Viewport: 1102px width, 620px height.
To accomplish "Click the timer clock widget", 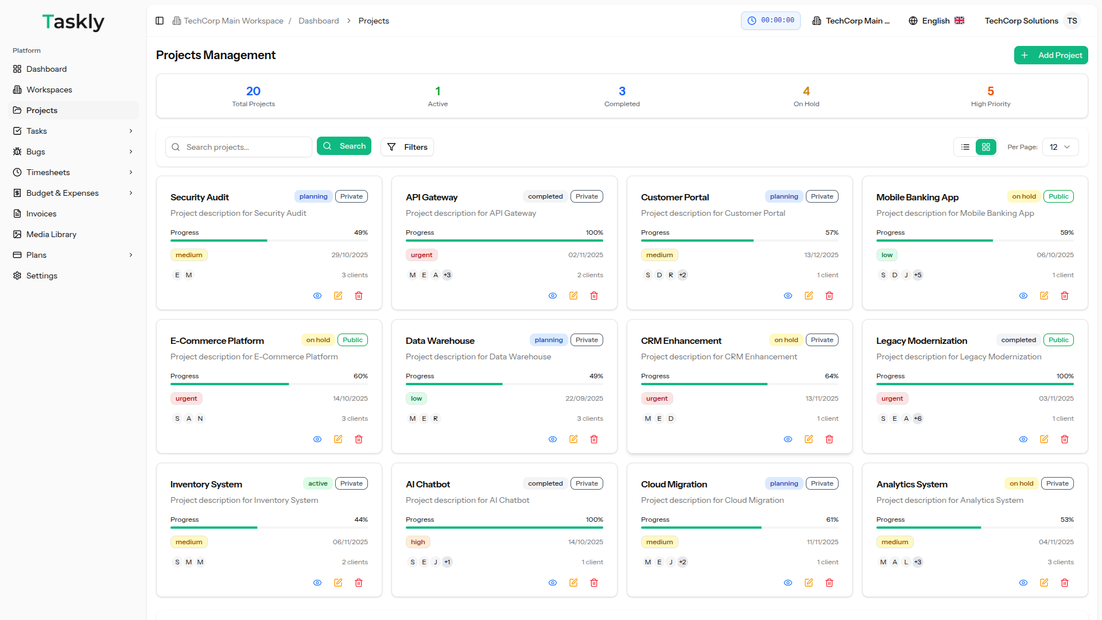I will click(770, 21).
